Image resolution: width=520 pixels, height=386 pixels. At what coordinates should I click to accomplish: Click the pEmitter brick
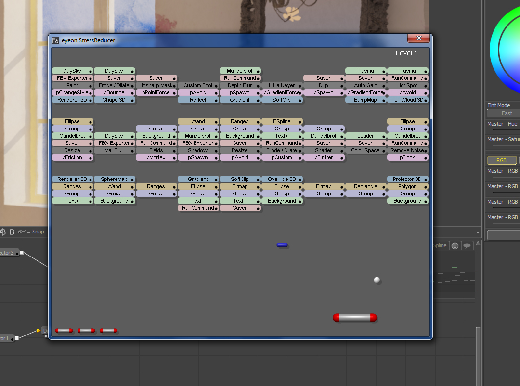324,158
